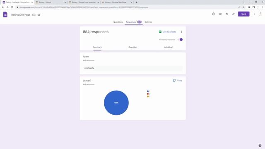The width and height of the screenshot is (265, 149).
Task: Open the Chrome three-dot menu
Action: [x=263, y=7]
